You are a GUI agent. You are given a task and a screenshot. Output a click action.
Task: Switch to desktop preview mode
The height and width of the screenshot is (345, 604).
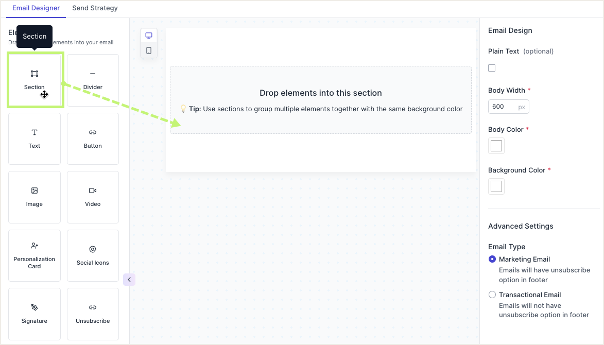tap(149, 36)
